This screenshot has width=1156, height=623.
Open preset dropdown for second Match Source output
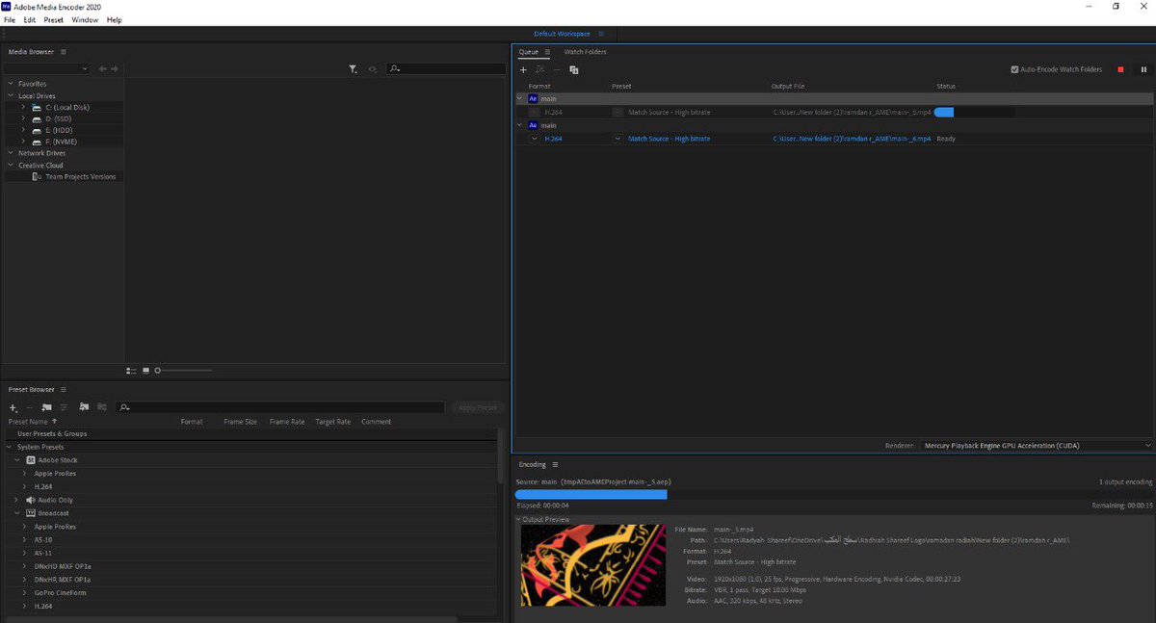coord(618,139)
